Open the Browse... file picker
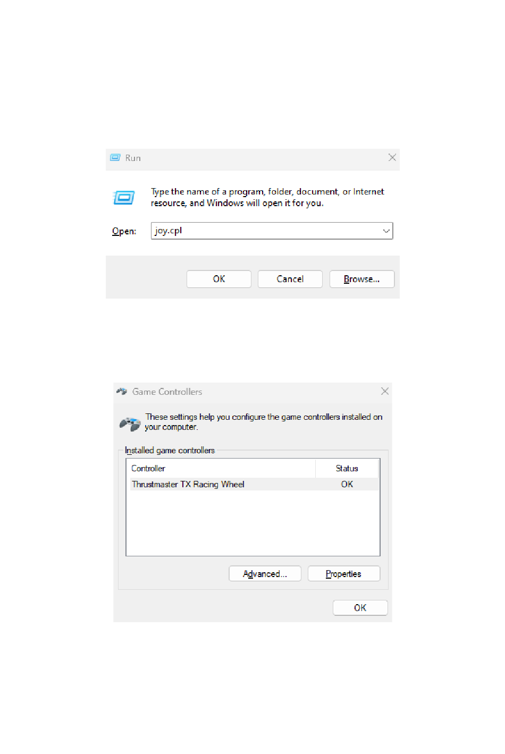The image size is (505, 754). [362, 279]
